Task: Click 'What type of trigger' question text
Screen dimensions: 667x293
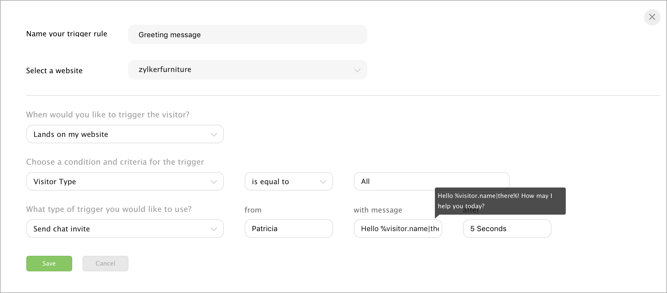Action: click(109, 209)
